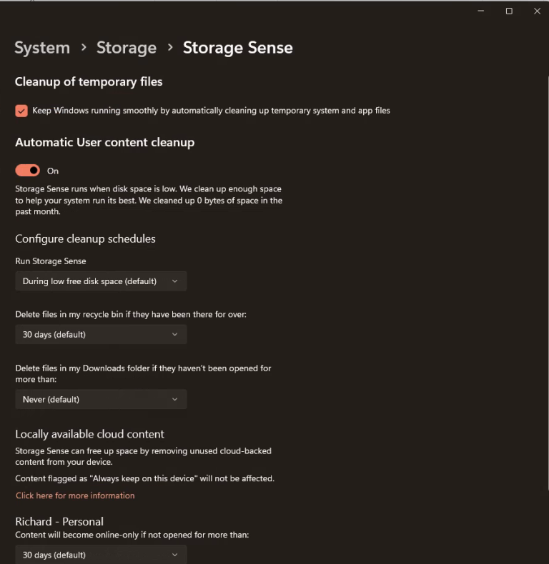The width and height of the screenshot is (549, 564).
Task: Close the Storage Sense settings window
Action: 537,11
